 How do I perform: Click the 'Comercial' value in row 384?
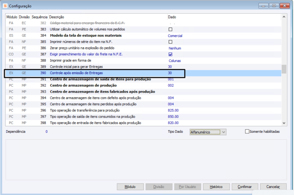coord(175,36)
